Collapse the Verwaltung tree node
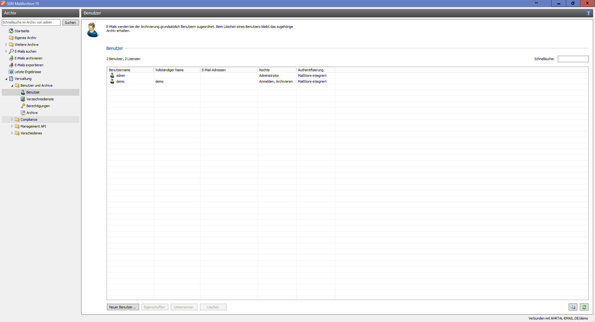Screen dimensions: 595x322 tap(6, 79)
